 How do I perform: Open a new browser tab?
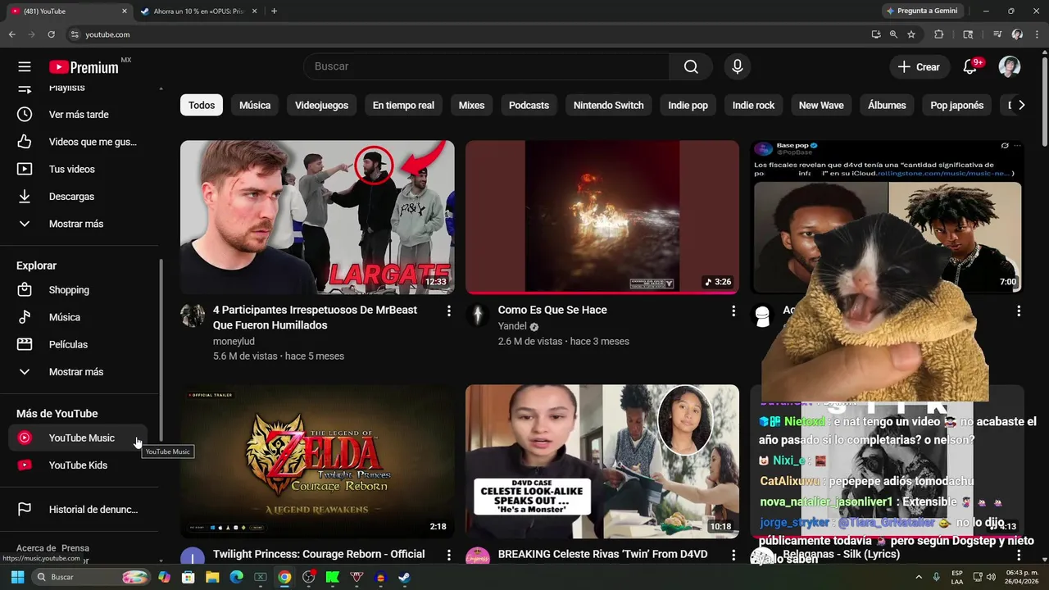[x=274, y=11]
